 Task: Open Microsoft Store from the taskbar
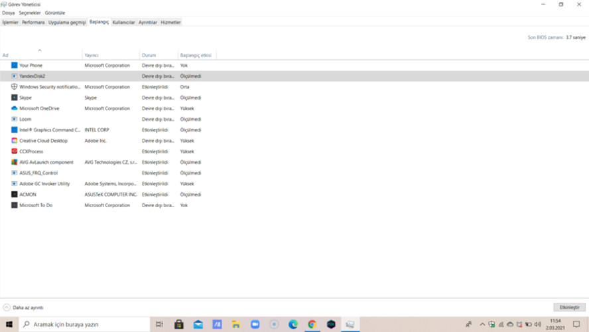pos(179,324)
